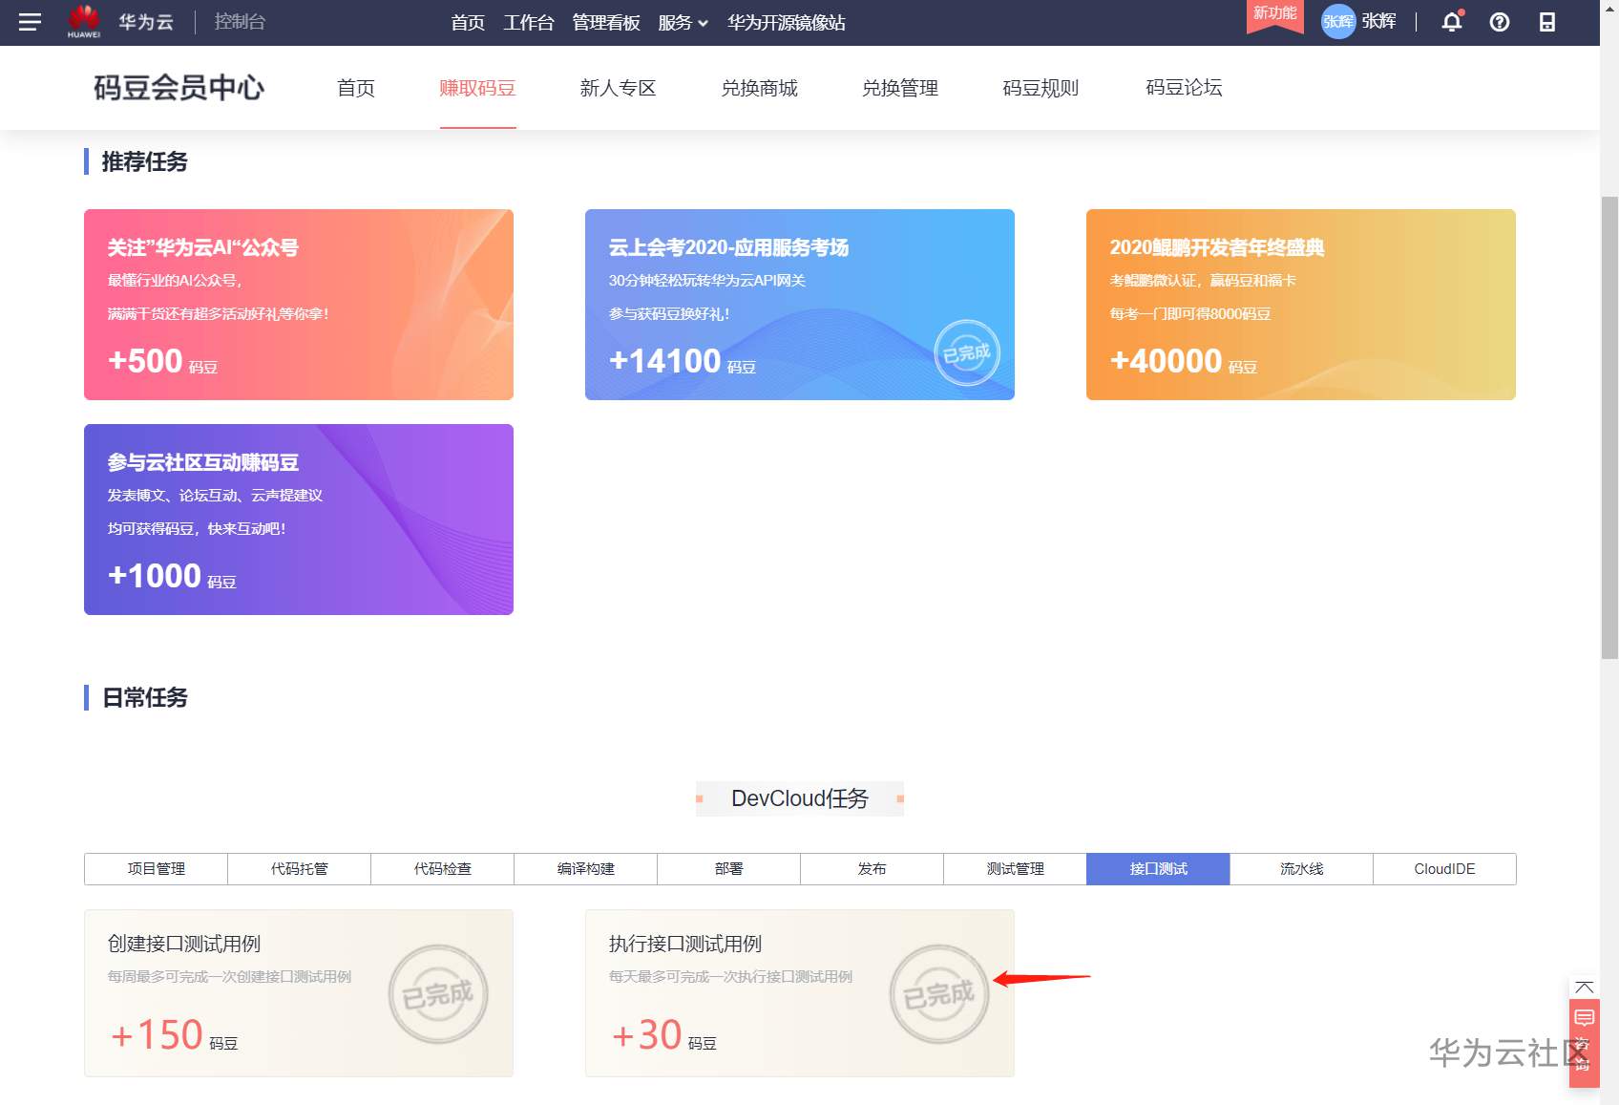Click the +1000 码豆 reward text
This screenshot has height=1105, width=1619.
pyautogui.click(x=172, y=576)
